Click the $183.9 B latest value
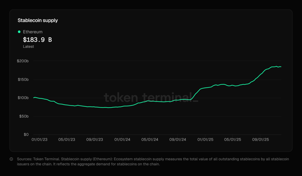The width and height of the screenshot is (302, 176). (x=37, y=40)
